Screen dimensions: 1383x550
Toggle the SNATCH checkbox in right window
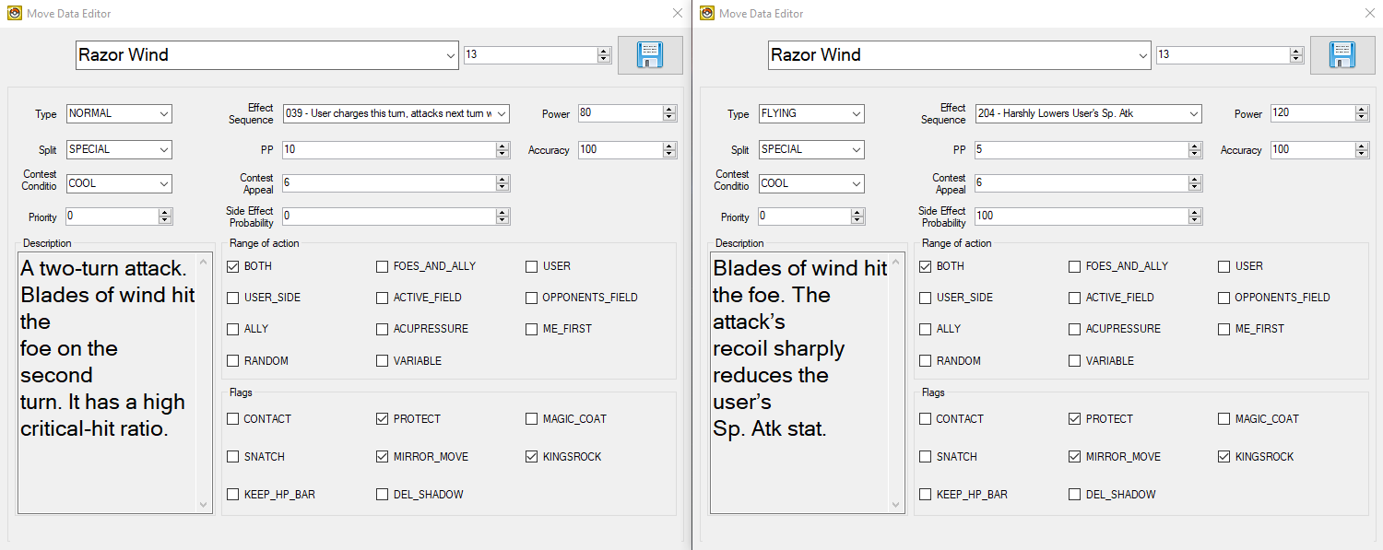926,457
